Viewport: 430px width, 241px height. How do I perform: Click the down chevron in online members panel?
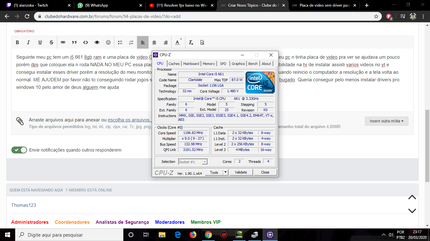(x=412, y=211)
